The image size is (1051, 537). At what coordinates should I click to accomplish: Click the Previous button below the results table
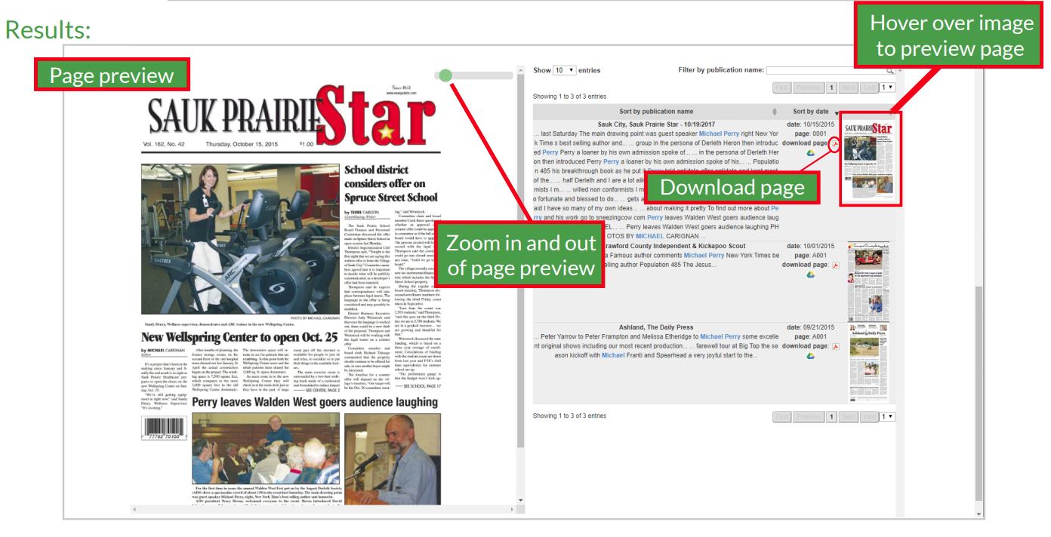click(x=807, y=416)
